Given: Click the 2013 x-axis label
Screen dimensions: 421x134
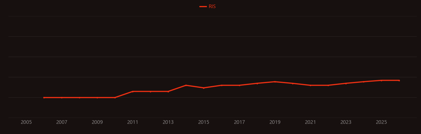Looking at the screenshot, I should 168,122.
